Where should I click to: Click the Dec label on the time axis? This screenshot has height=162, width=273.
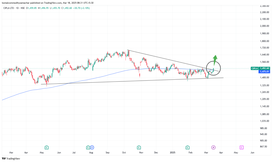(x=156, y=153)
